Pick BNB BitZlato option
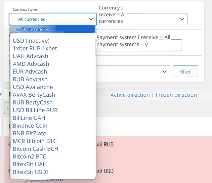The height and width of the screenshot is (183, 212). click(30, 133)
